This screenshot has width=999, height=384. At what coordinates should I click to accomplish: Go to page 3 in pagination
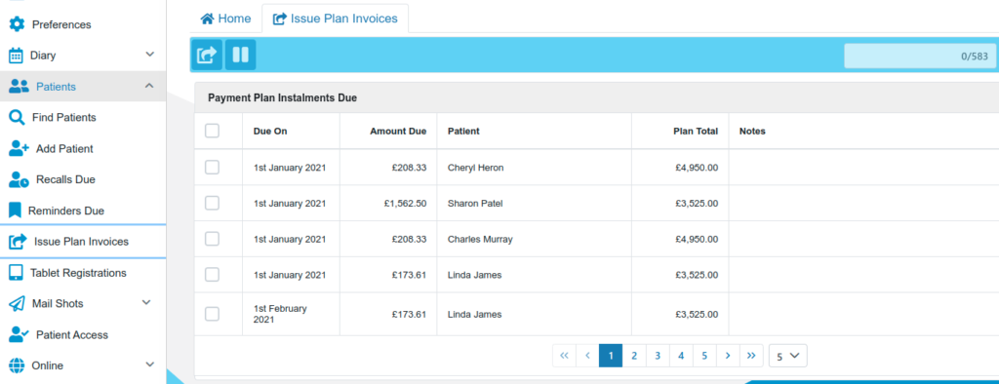[x=658, y=356]
